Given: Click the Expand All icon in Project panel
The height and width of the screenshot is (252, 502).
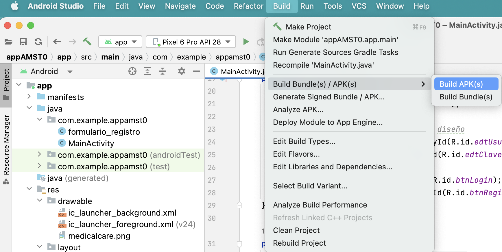Looking at the screenshot, I should [147, 71].
